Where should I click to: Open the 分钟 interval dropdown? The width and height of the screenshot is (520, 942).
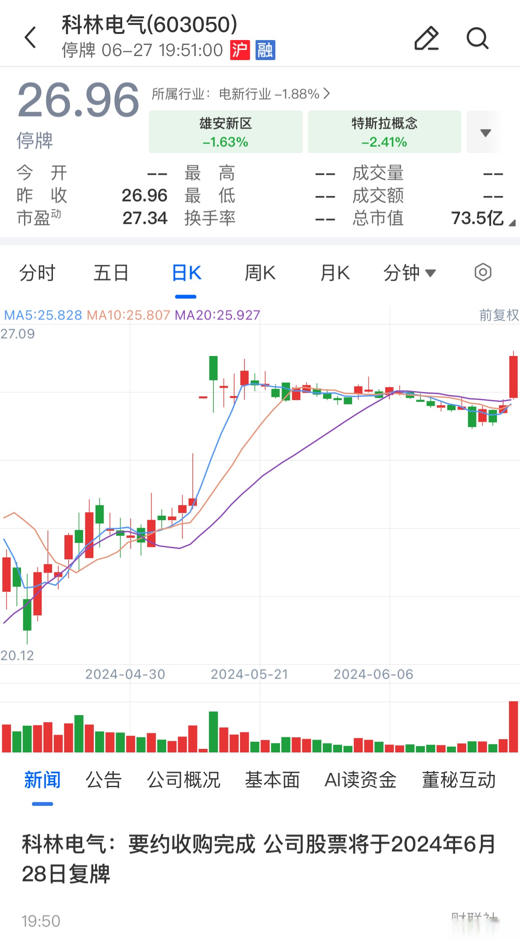409,273
